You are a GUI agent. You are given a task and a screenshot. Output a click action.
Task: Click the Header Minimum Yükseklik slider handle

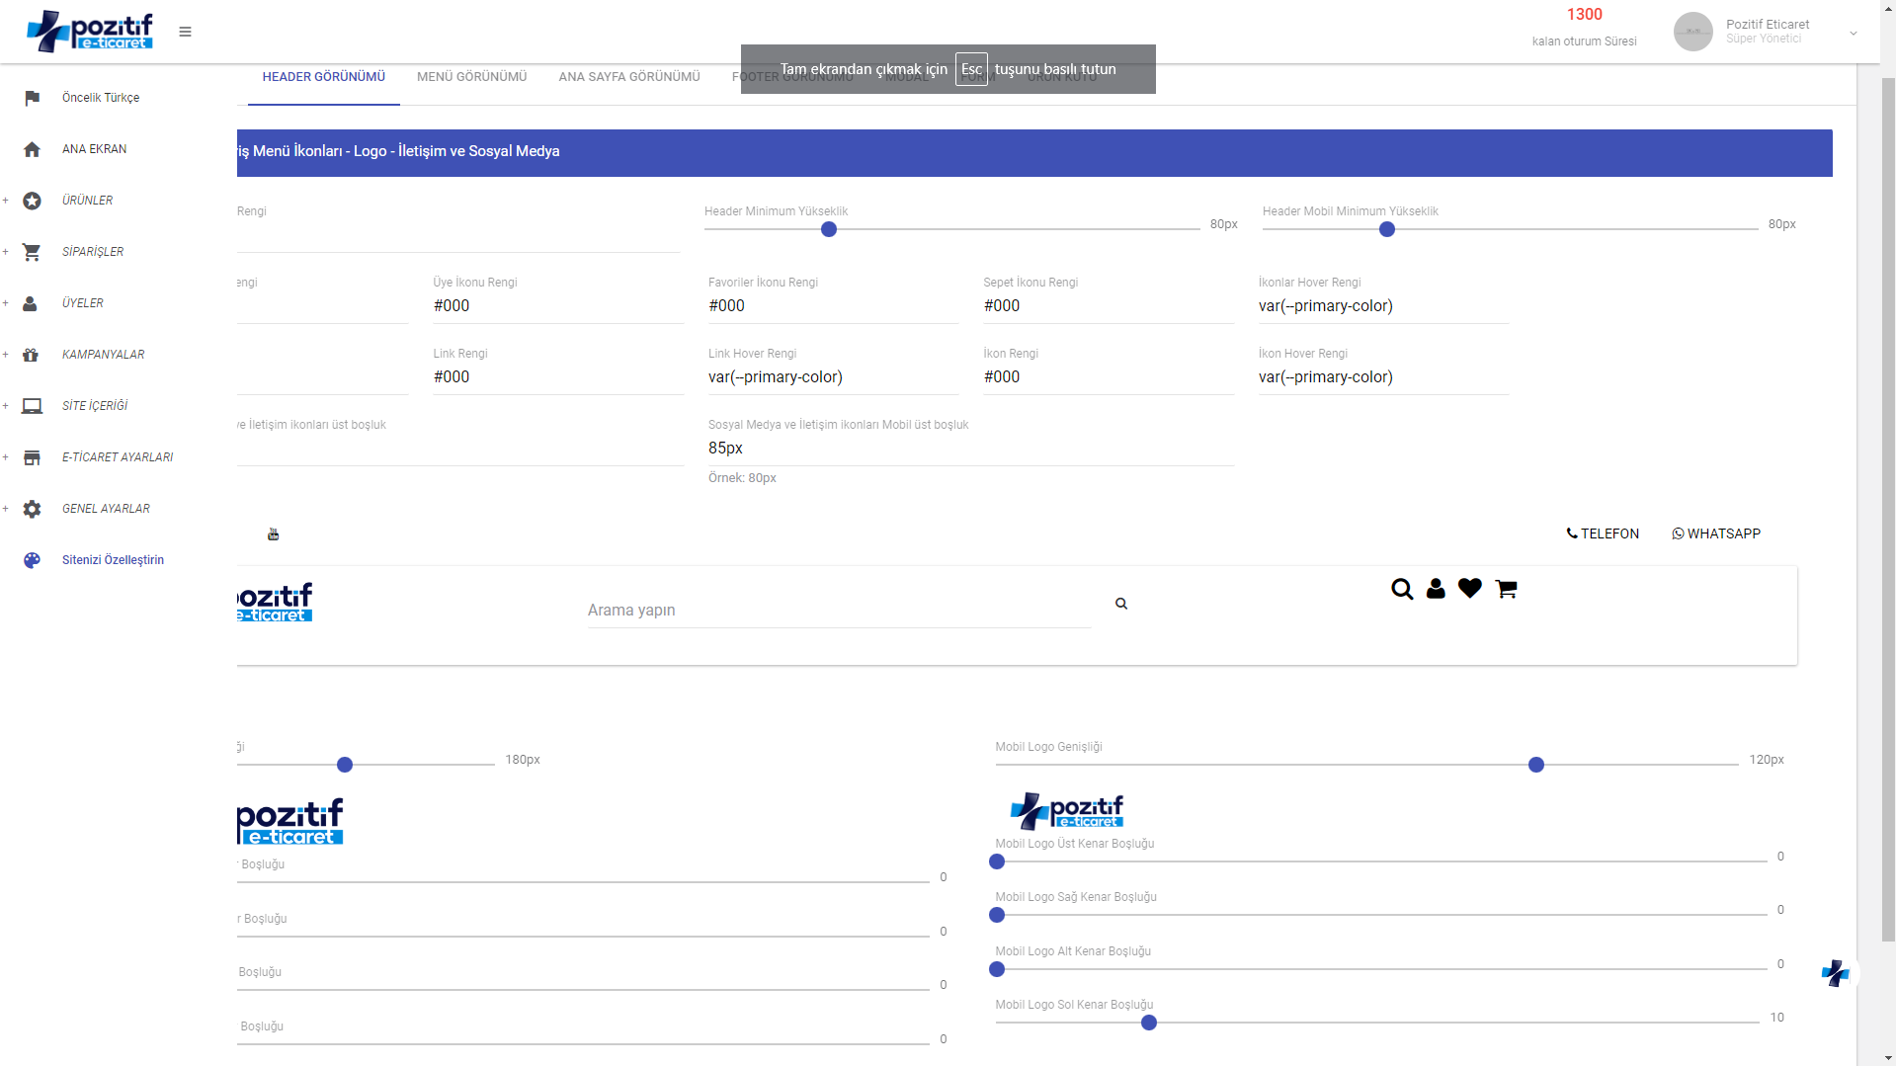pos(829,229)
